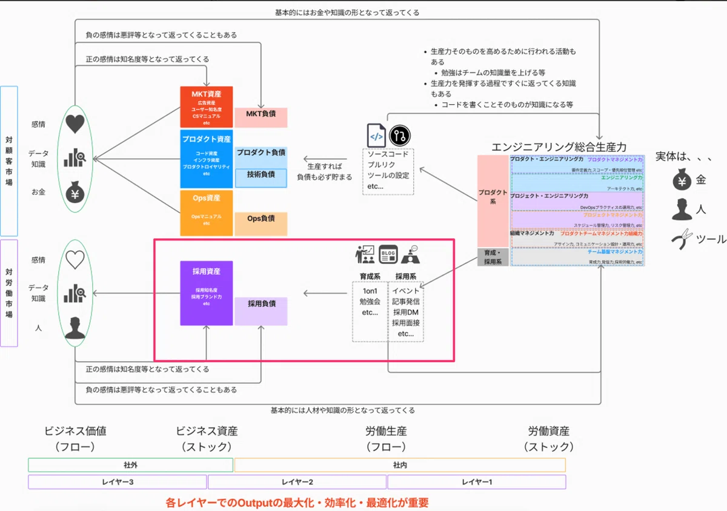Select the 採用系 dashed box with イベント
Image resolution: width=727 pixels, height=511 pixels.
click(x=405, y=311)
